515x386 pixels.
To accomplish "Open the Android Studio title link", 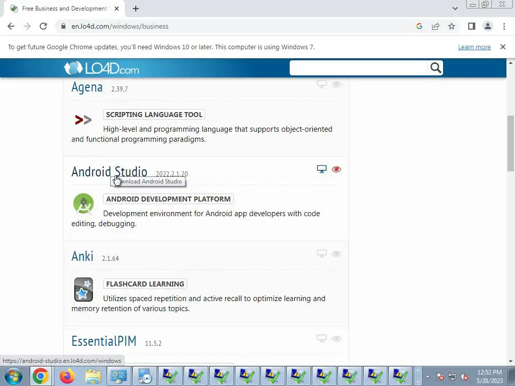I will click(x=109, y=172).
